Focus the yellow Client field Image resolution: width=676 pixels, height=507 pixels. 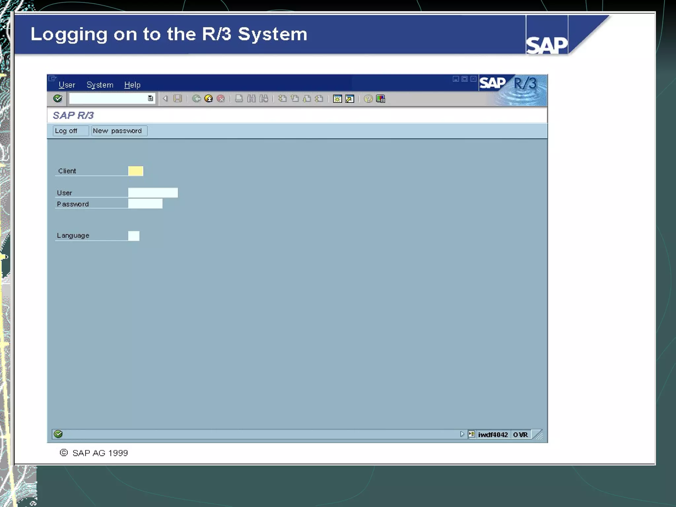click(135, 171)
